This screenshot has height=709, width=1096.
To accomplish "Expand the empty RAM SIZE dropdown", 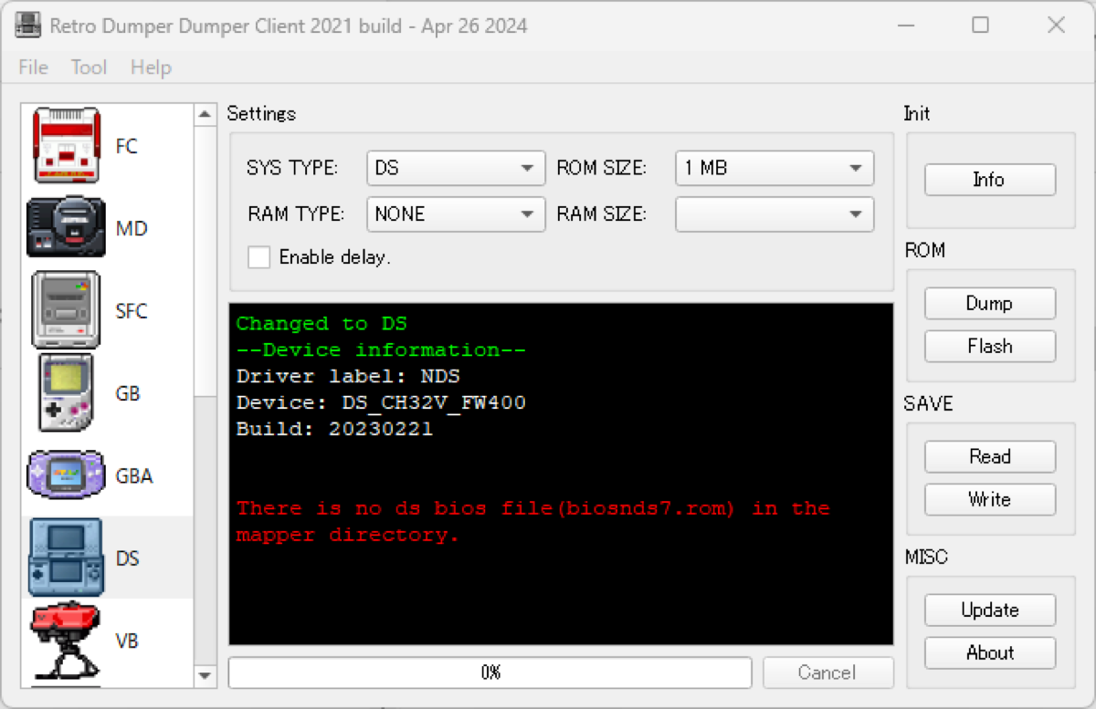I will (x=774, y=214).
